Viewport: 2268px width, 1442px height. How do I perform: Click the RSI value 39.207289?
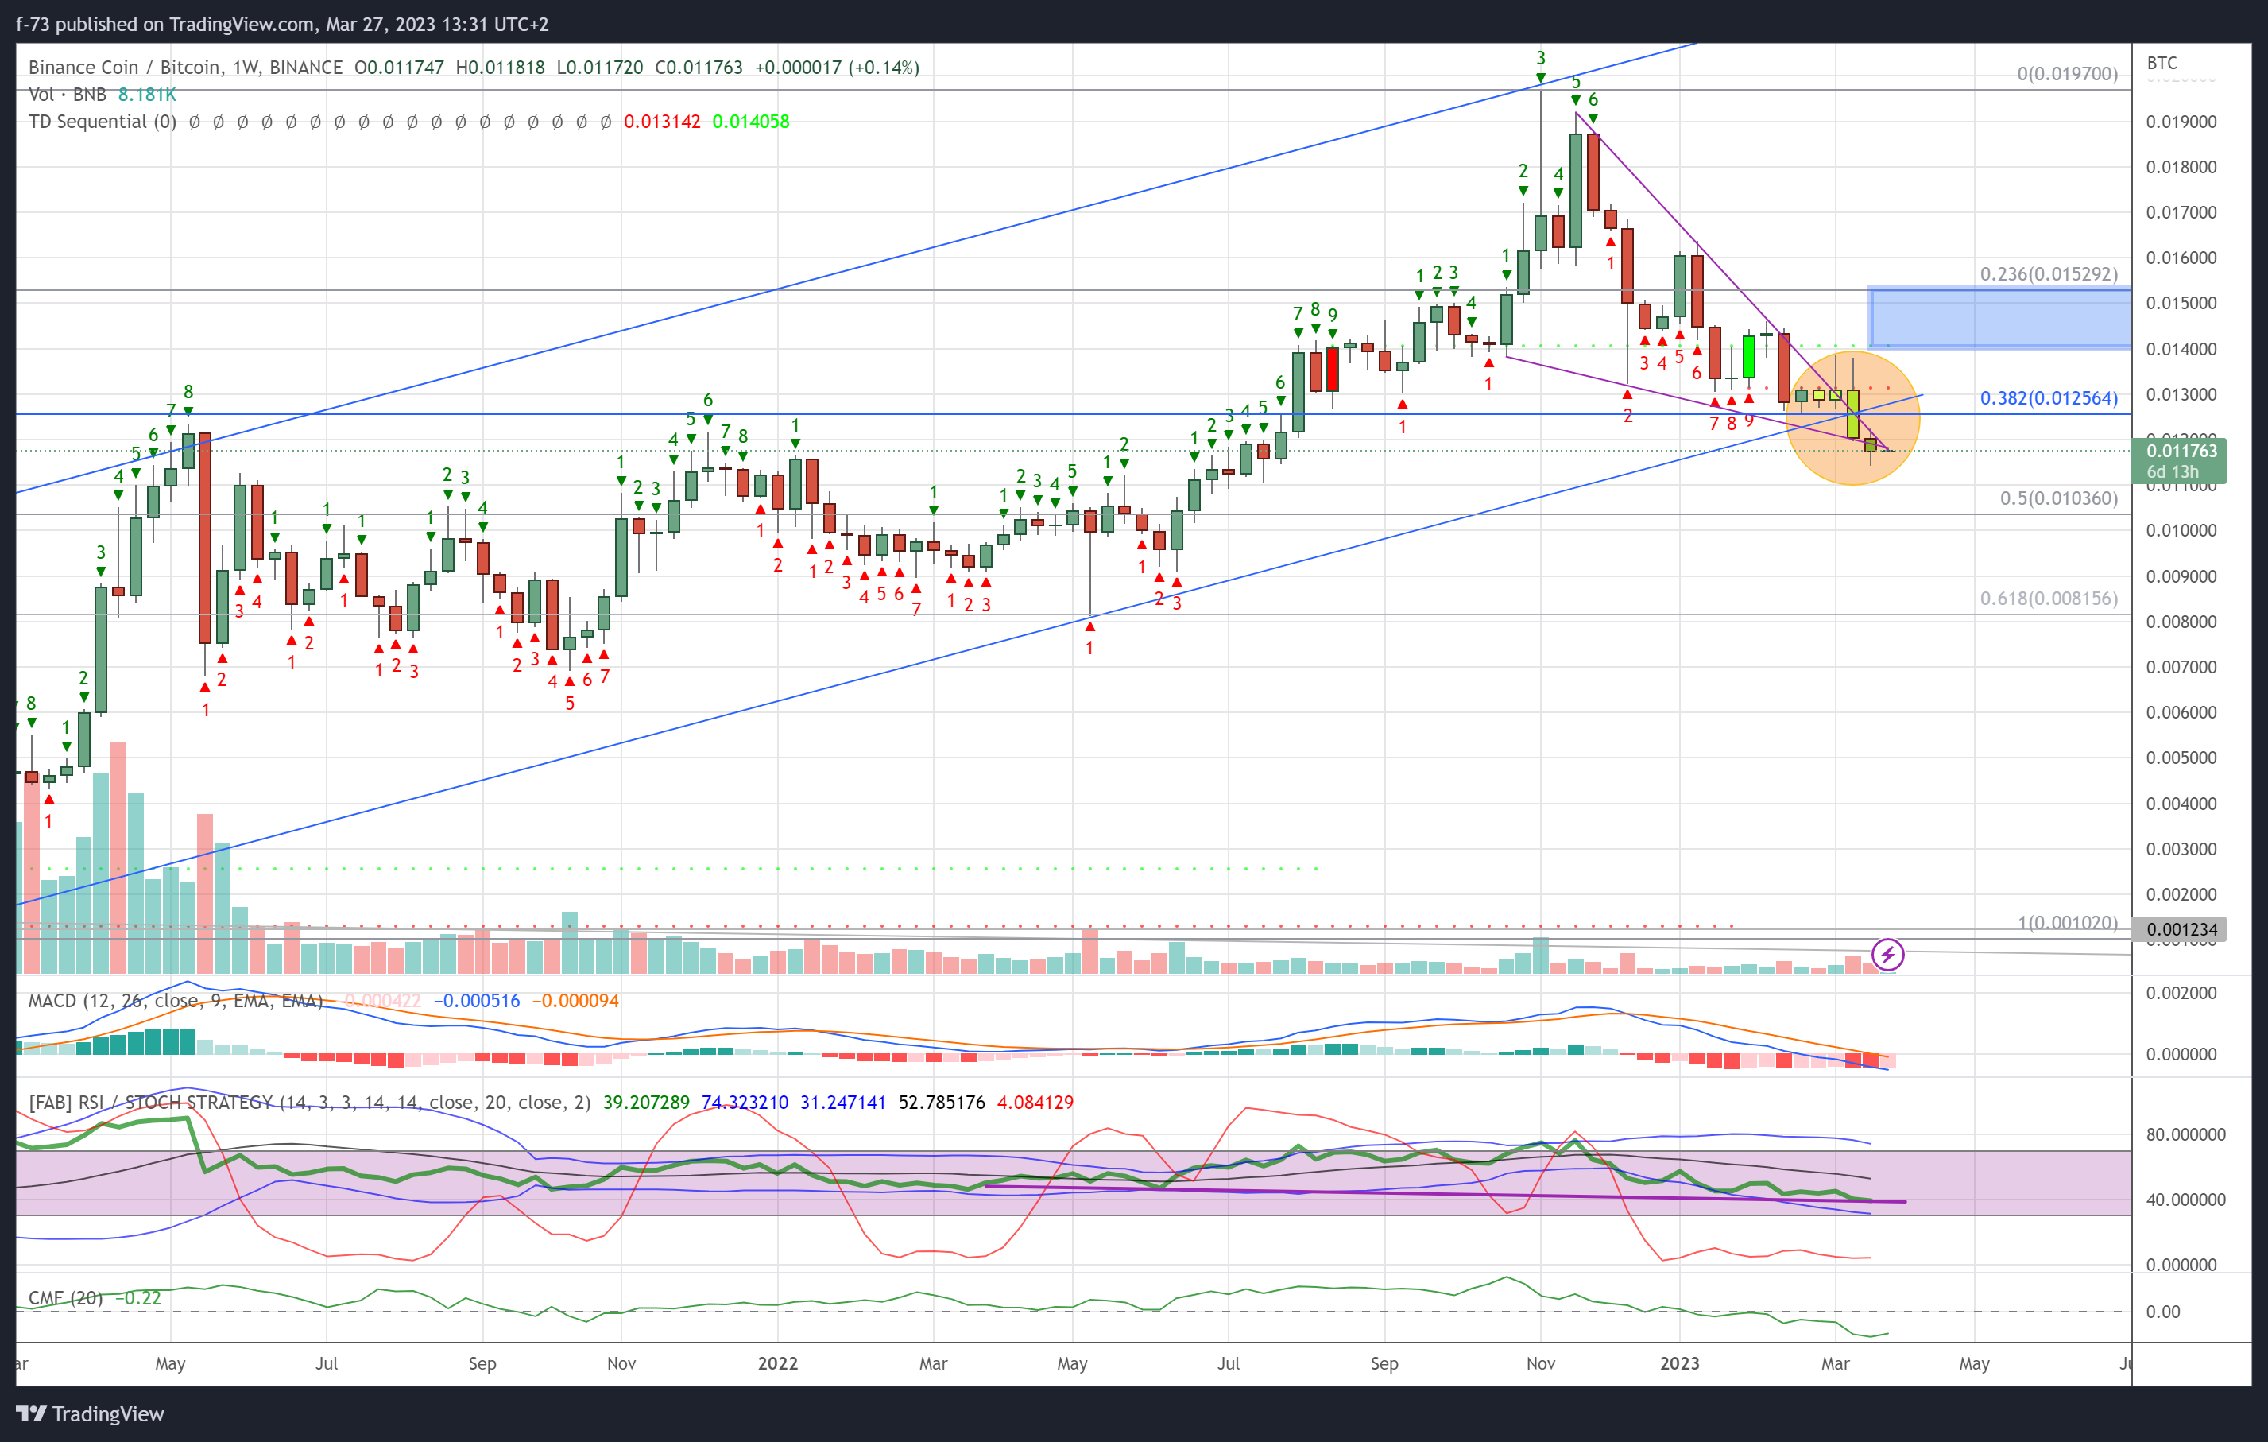click(646, 1102)
